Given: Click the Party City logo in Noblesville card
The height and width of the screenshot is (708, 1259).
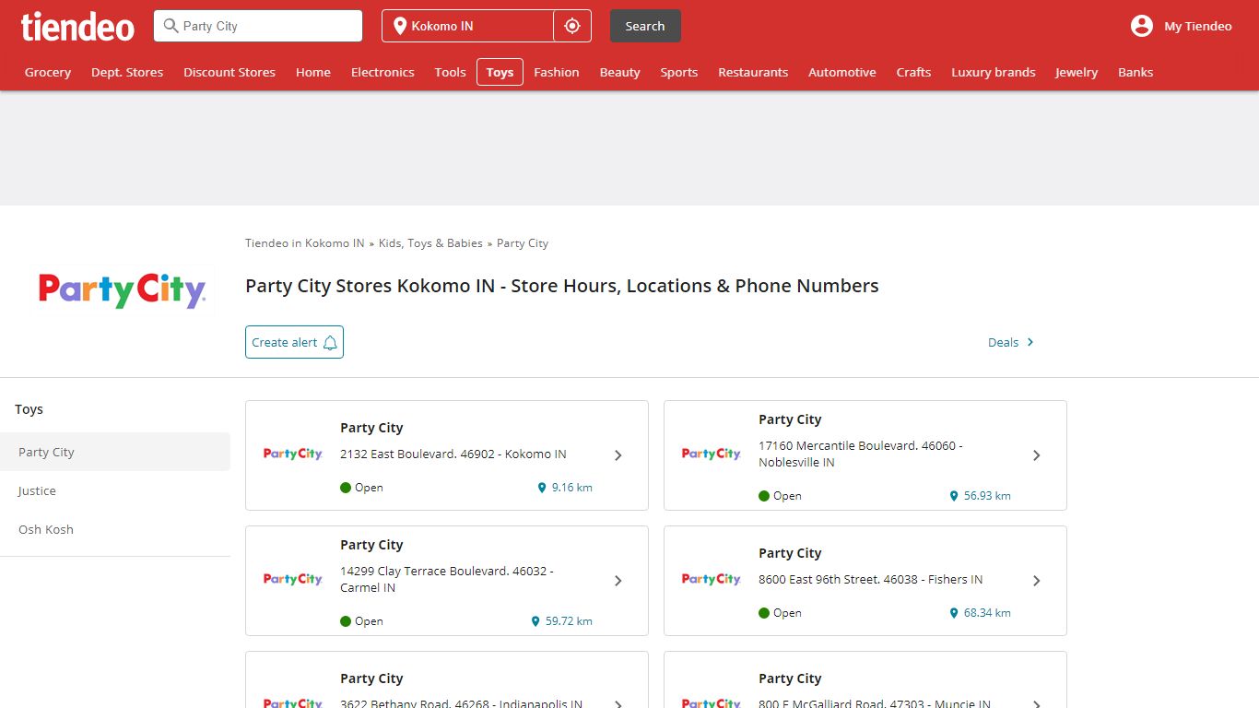Looking at the screenshot, I should click(x=712, y=454).
